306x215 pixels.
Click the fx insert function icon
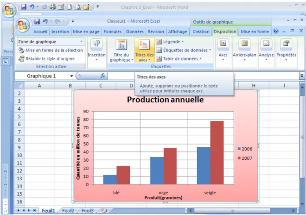[103, 76]
